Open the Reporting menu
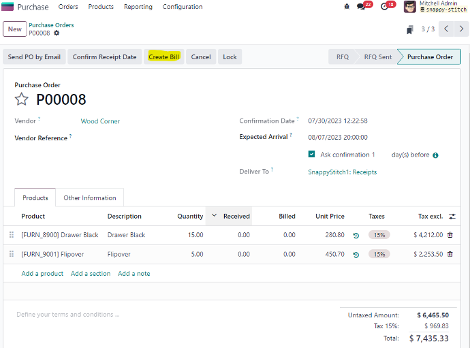The width and height of the screenshot is (470, 348). click(x=138, y=7)
